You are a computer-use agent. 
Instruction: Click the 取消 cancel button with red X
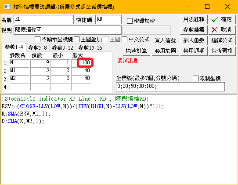pyautogui.click(x=222, y=30)
